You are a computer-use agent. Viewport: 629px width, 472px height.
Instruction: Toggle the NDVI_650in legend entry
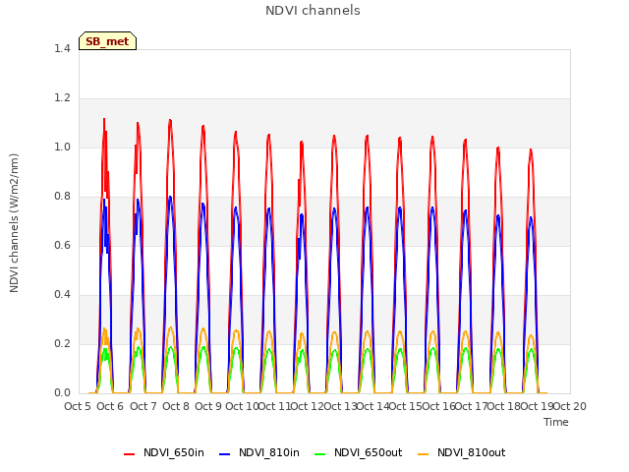pos(164,452)
